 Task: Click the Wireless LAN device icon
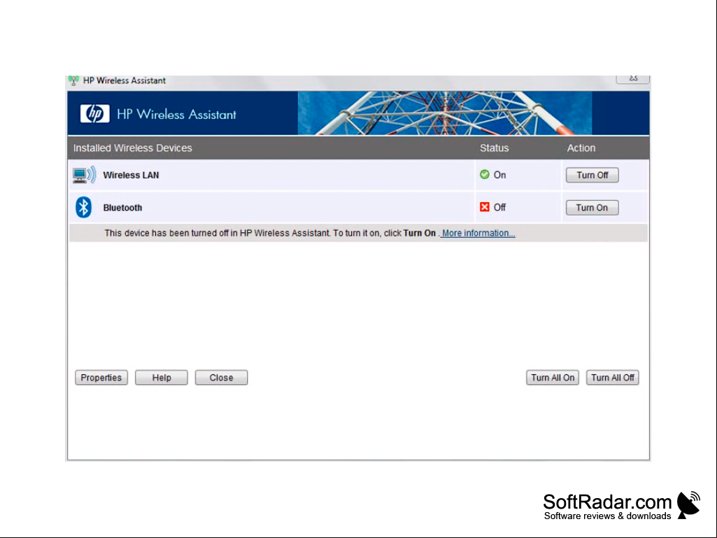[84, 175]
